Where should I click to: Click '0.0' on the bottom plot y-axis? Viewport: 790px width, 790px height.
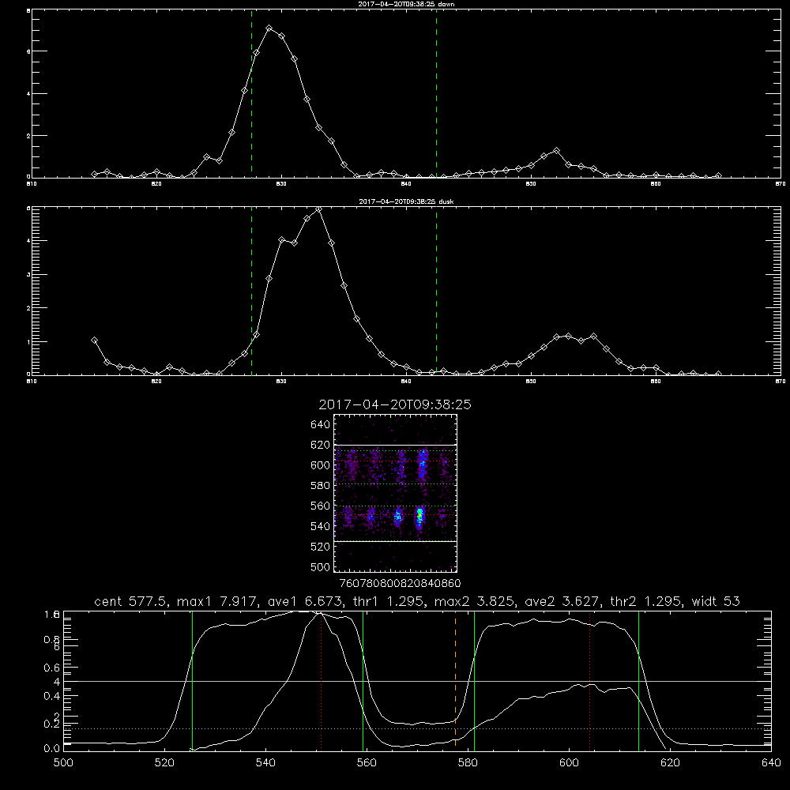pos(52,749)
